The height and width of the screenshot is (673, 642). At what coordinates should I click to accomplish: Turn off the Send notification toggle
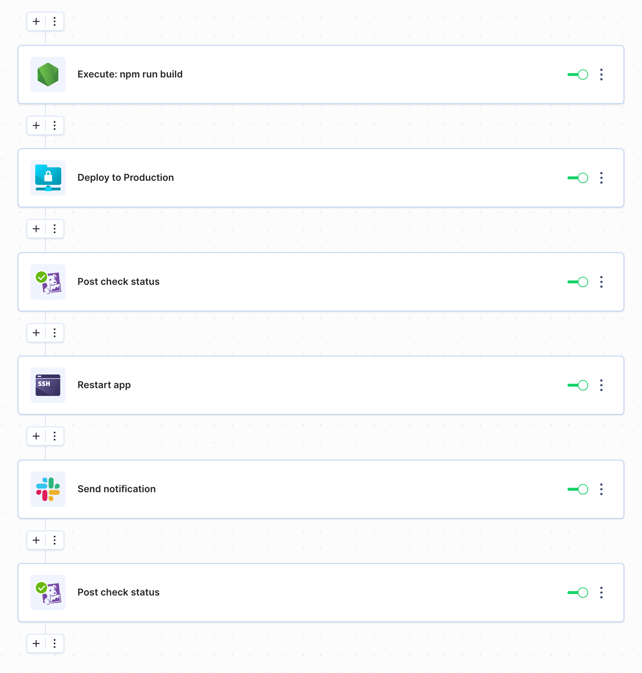pos(578,489)
